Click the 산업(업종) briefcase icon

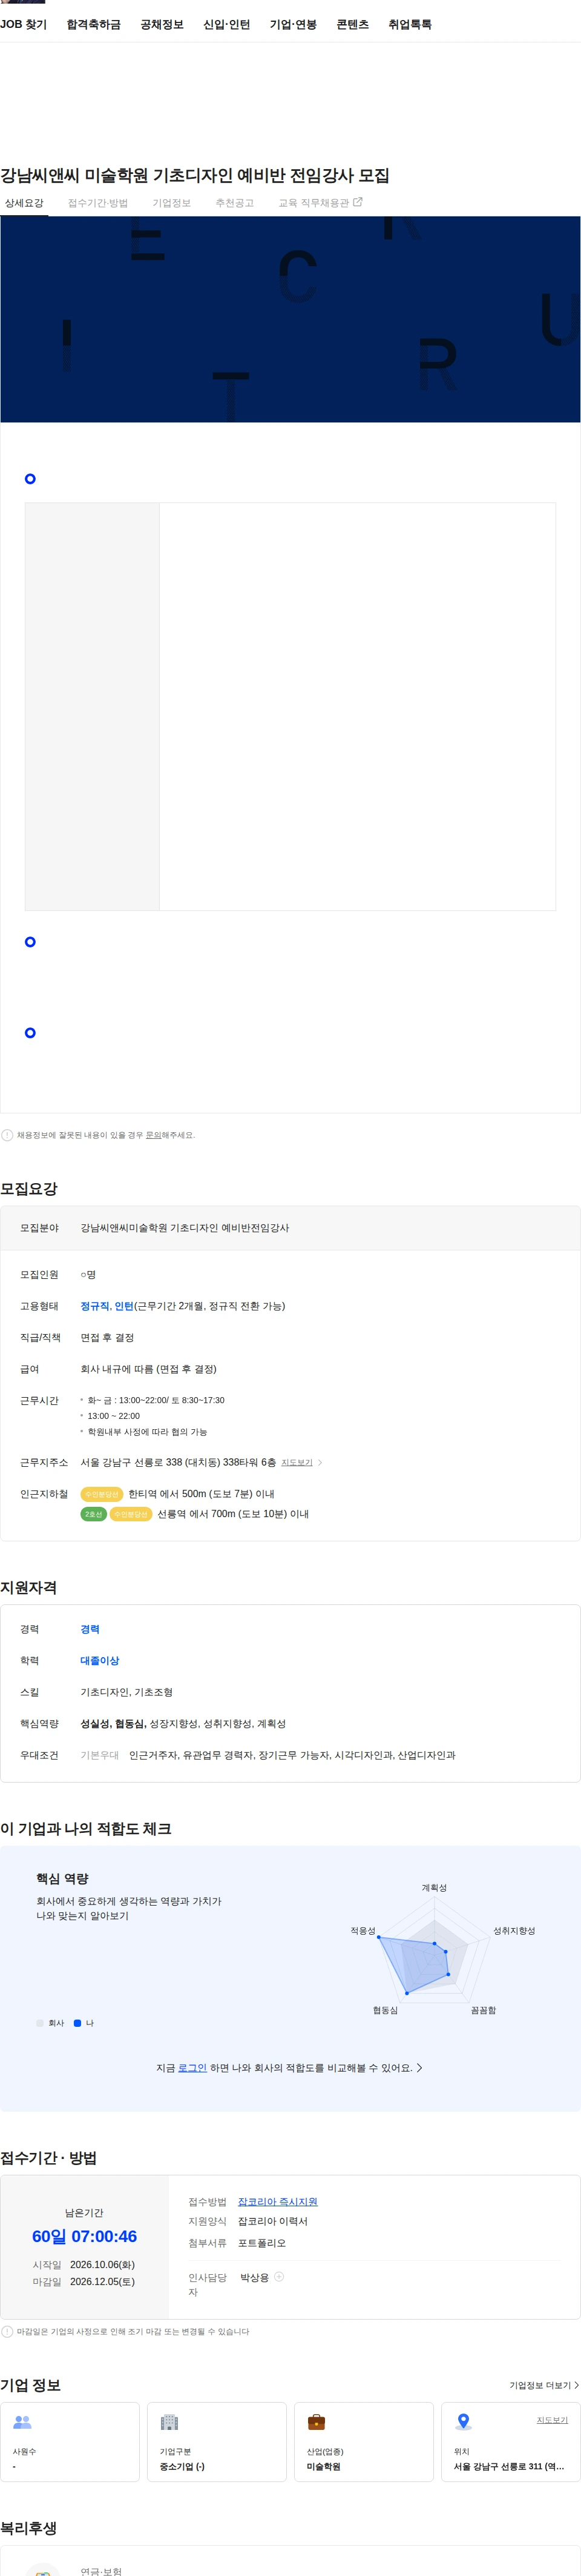(317, 2421)
